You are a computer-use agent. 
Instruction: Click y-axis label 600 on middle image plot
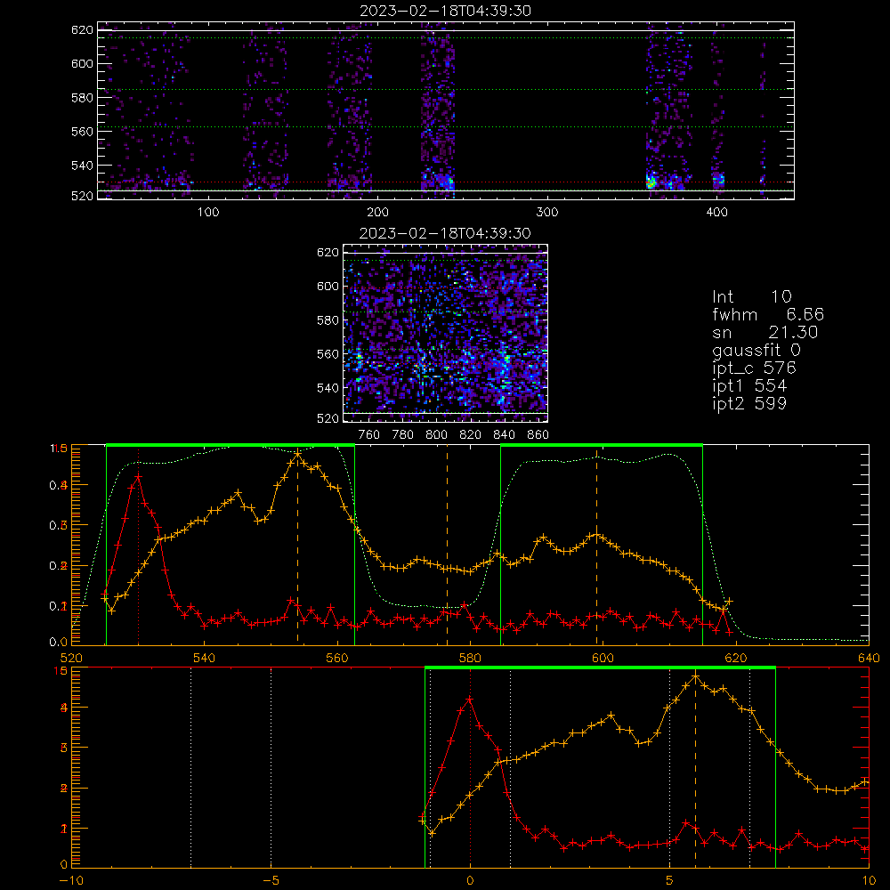click(328, 286)
